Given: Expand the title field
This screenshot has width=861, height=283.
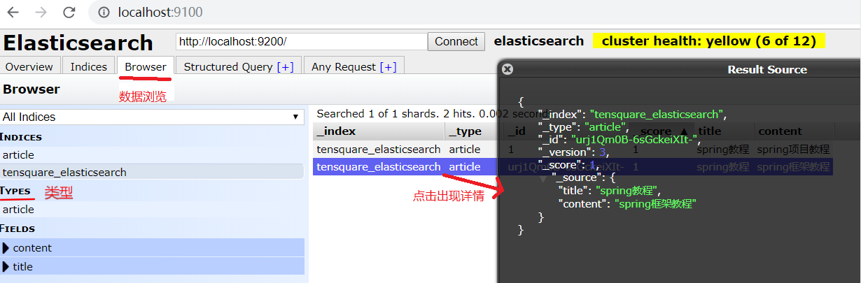Looking at the screenshot, I should (x=152, y=266).
